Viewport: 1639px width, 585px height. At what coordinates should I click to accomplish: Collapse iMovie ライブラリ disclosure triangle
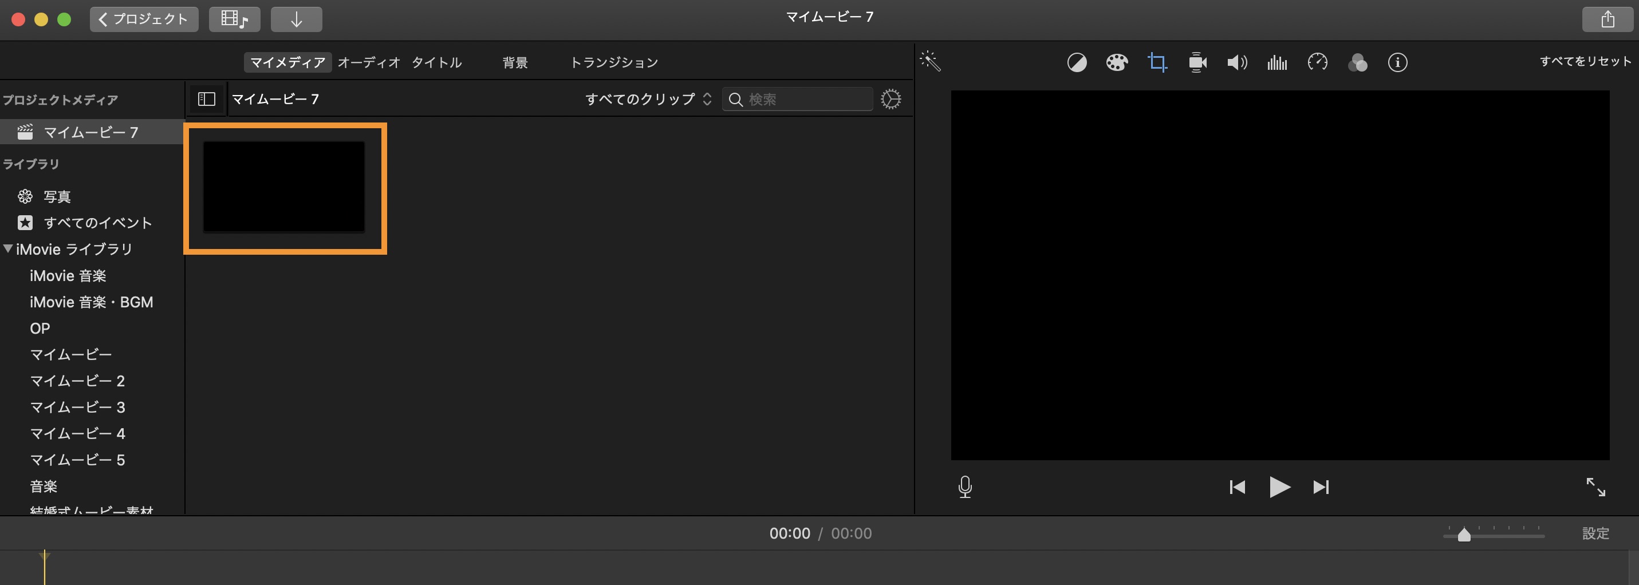(8, 248)
